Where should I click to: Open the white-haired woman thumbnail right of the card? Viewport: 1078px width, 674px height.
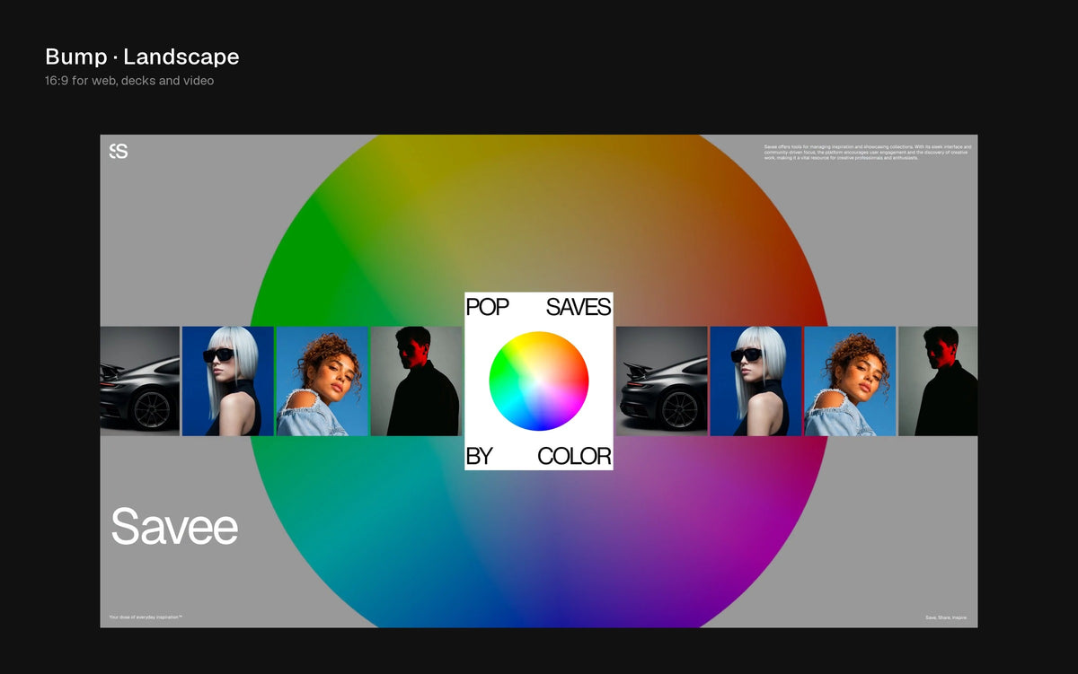[x=756, y=381]
